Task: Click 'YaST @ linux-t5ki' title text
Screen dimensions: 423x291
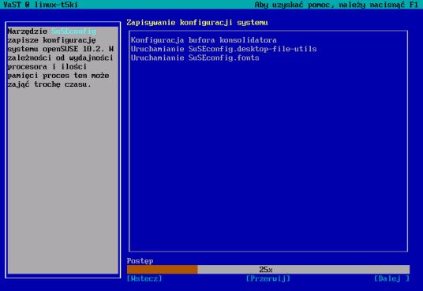Action: [40, 5]
